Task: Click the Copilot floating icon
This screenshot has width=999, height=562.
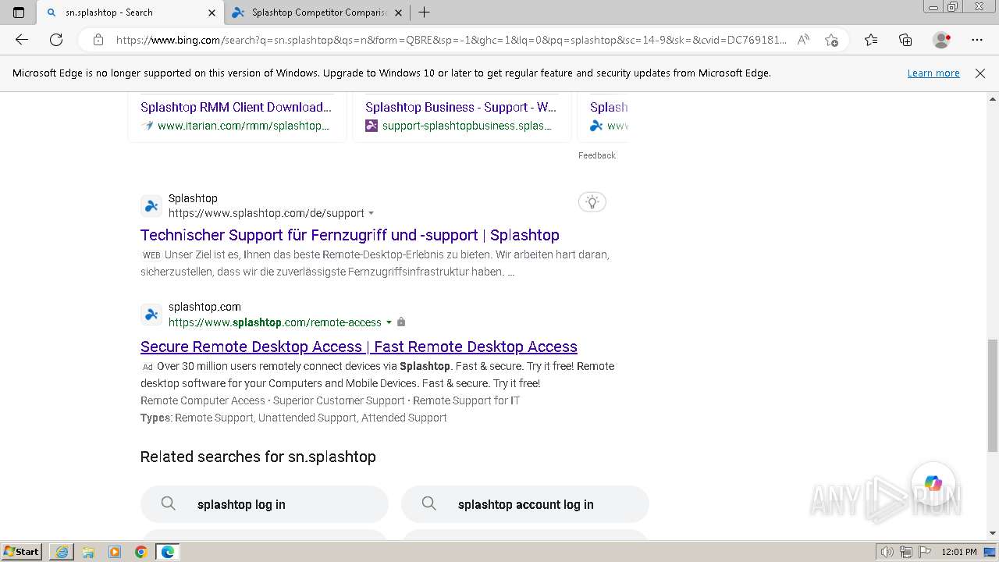Action: click(933, 484)
